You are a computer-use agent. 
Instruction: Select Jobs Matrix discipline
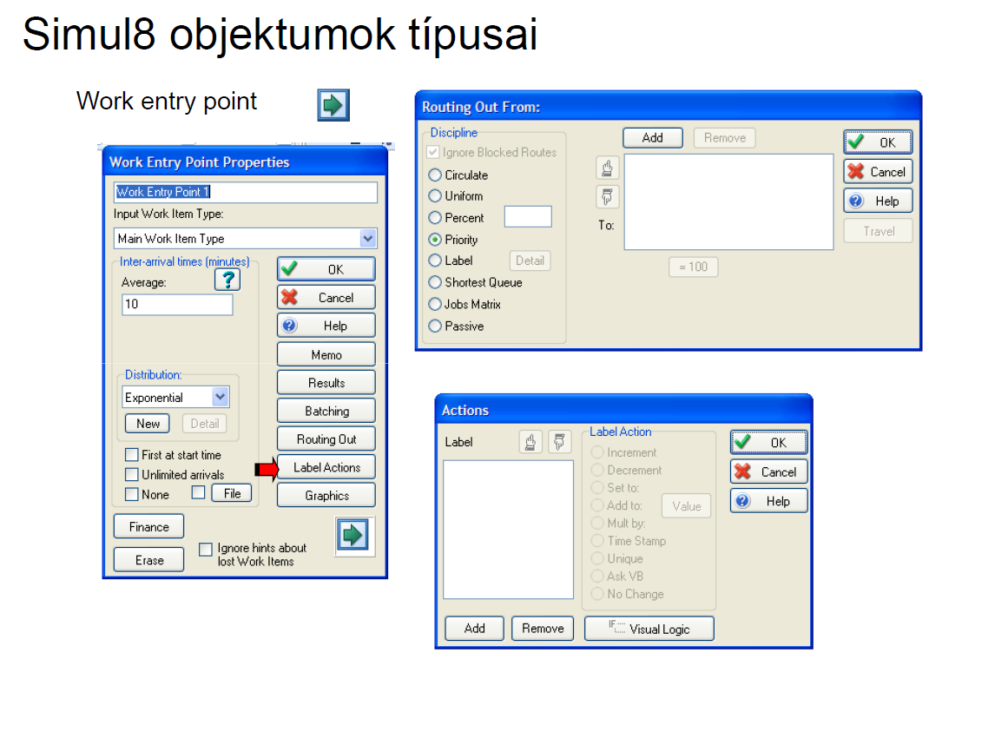coord(435,304)
